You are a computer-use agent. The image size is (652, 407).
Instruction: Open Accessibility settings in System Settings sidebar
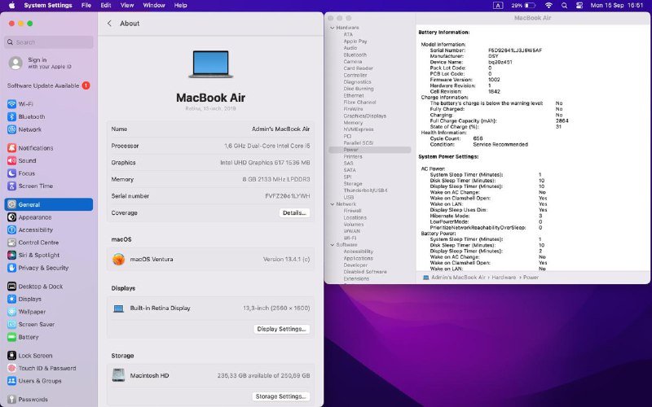[30, 230]
